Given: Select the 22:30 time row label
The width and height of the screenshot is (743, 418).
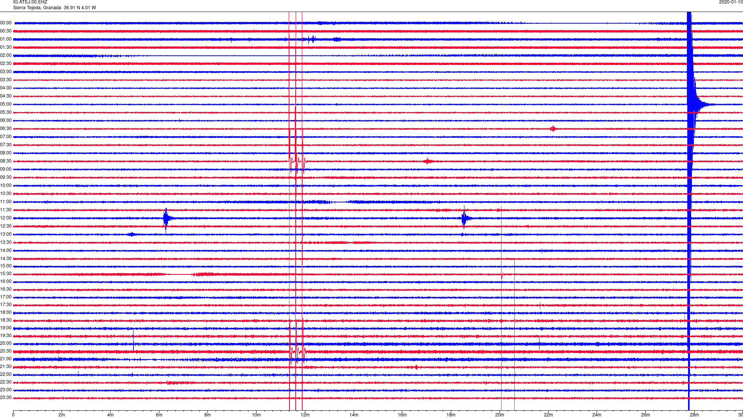Looking at the screenshot, I should pyautogui.click(x=6, y=382).
